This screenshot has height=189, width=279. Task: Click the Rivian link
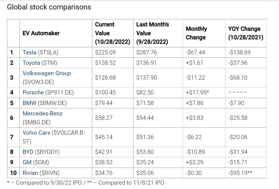(x=31, y=173)
